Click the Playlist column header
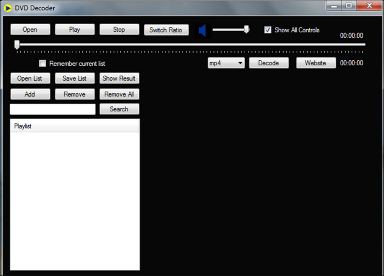The width and height of the screenshot is (384, 276). (75, 126)
